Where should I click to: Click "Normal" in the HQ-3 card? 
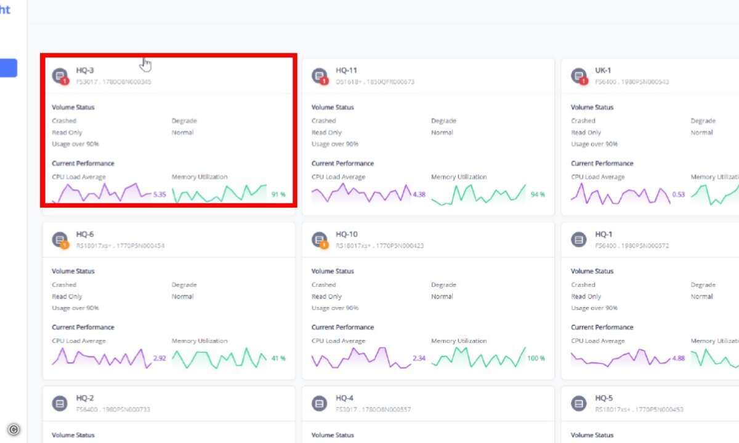pos(182,132)
